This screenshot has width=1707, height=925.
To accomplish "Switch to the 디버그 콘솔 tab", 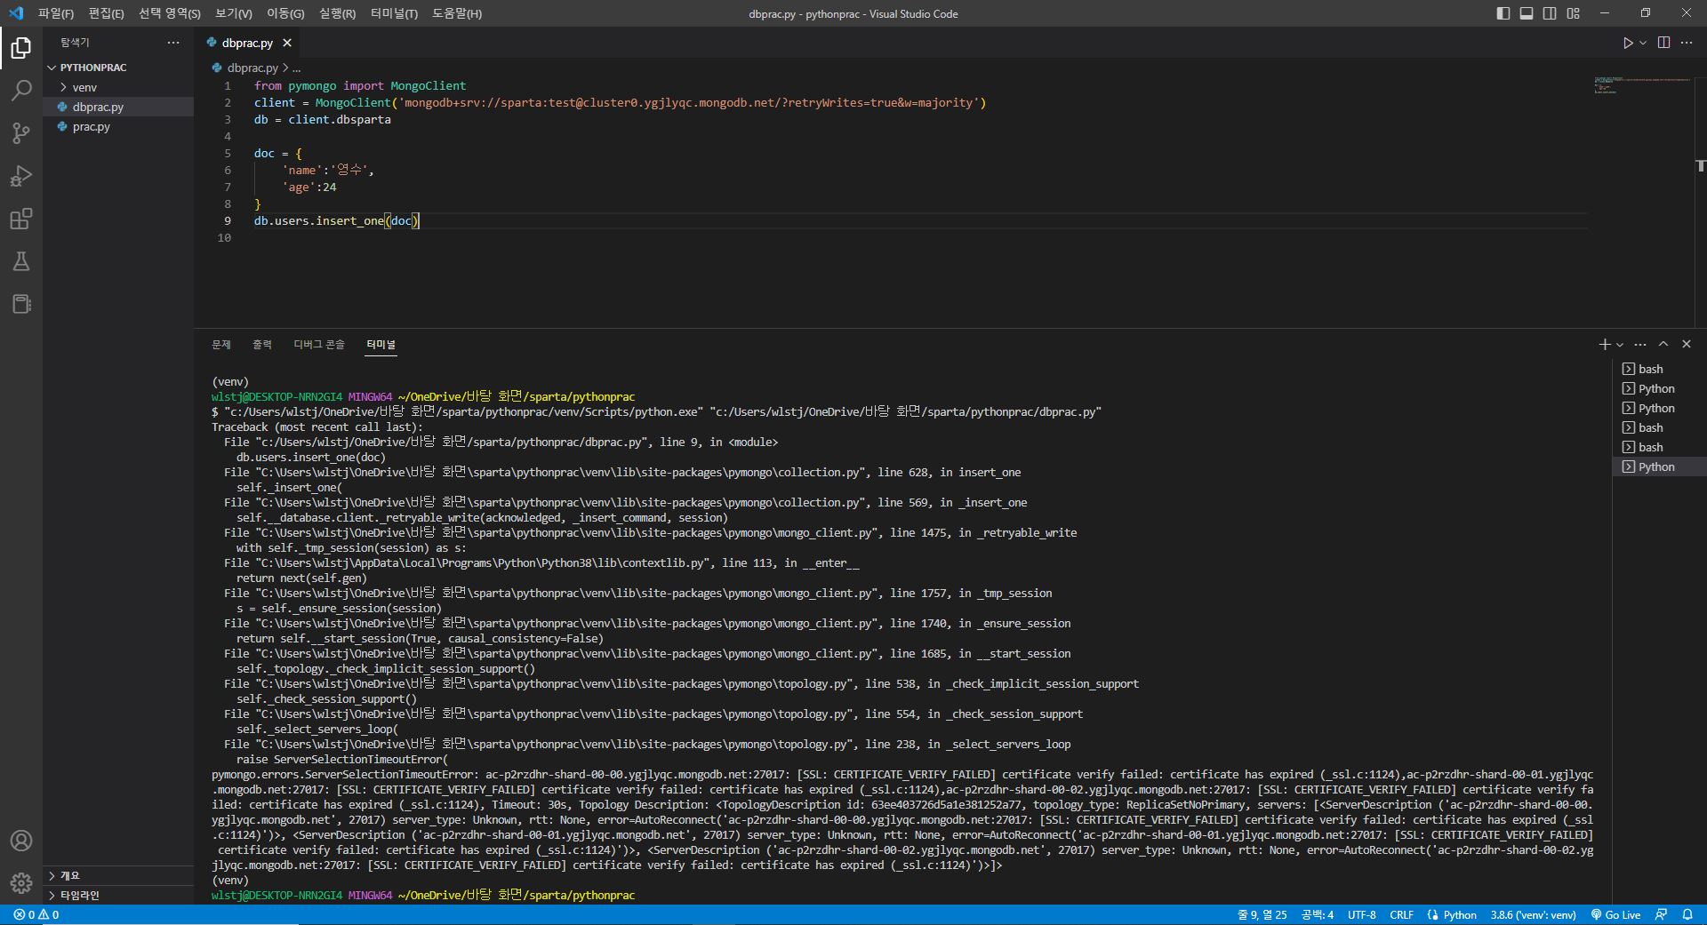I will click(319, 344).
